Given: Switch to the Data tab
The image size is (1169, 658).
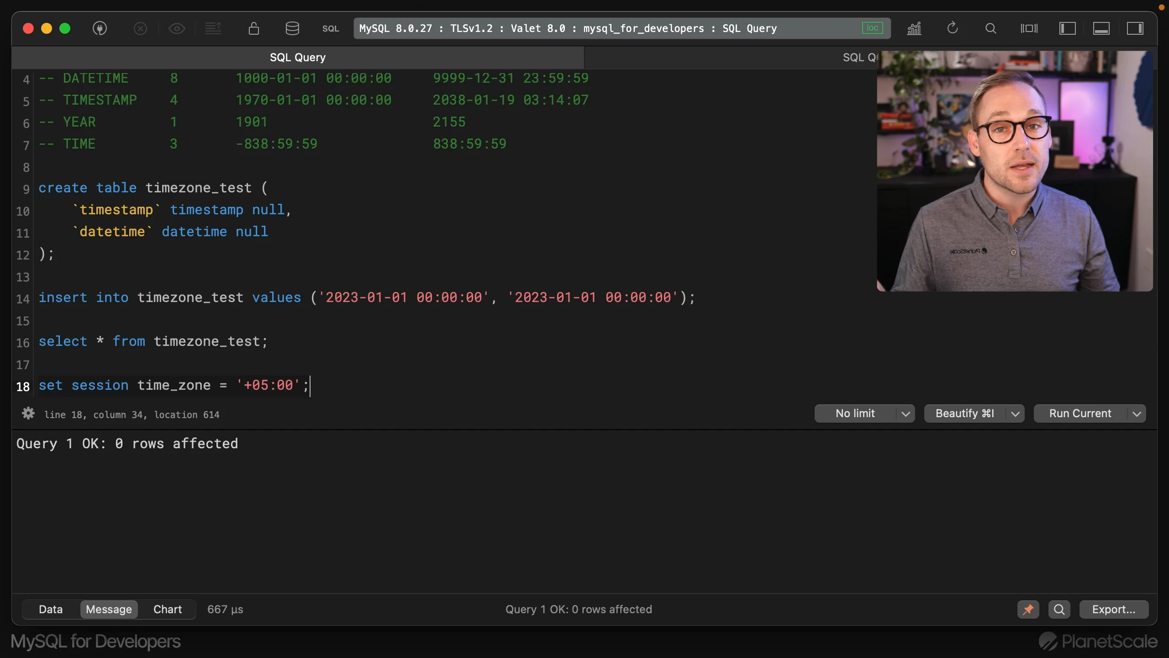Looking at the screenshot, I should (x=51, y=609).
